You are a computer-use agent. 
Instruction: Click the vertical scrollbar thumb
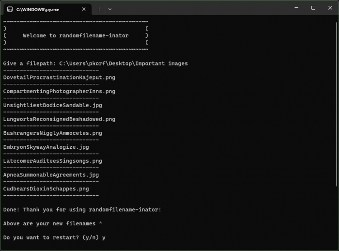(337, 104)
